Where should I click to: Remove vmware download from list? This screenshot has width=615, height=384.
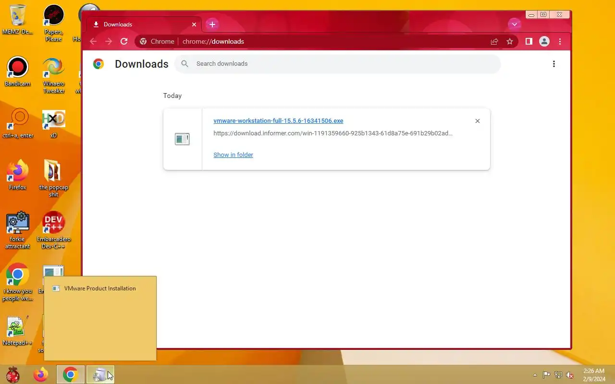point(478,121)
